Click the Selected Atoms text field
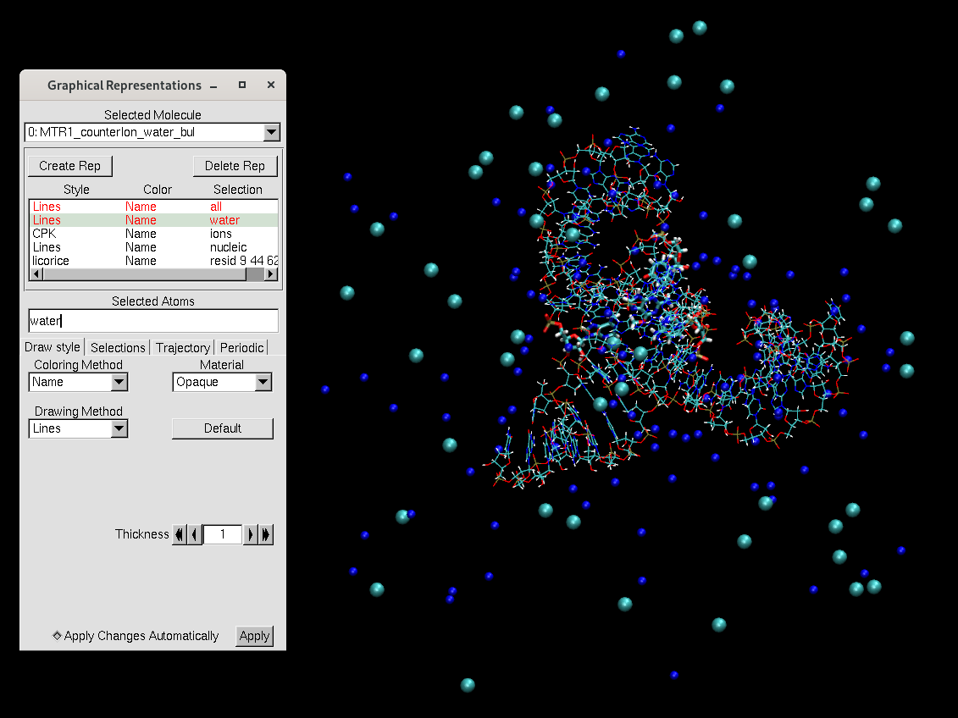The image size is (958, 718). coord(152,321)
